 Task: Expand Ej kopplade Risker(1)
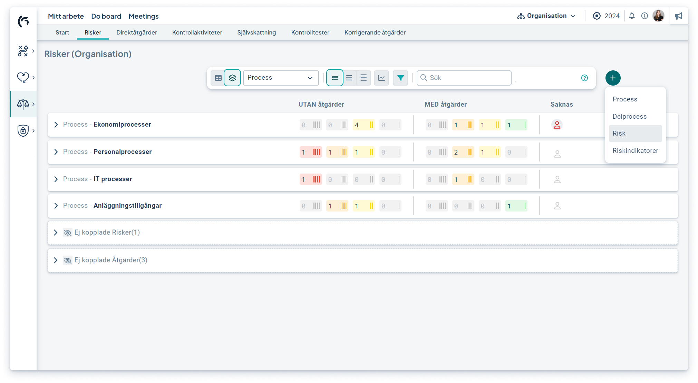point(56,233)
